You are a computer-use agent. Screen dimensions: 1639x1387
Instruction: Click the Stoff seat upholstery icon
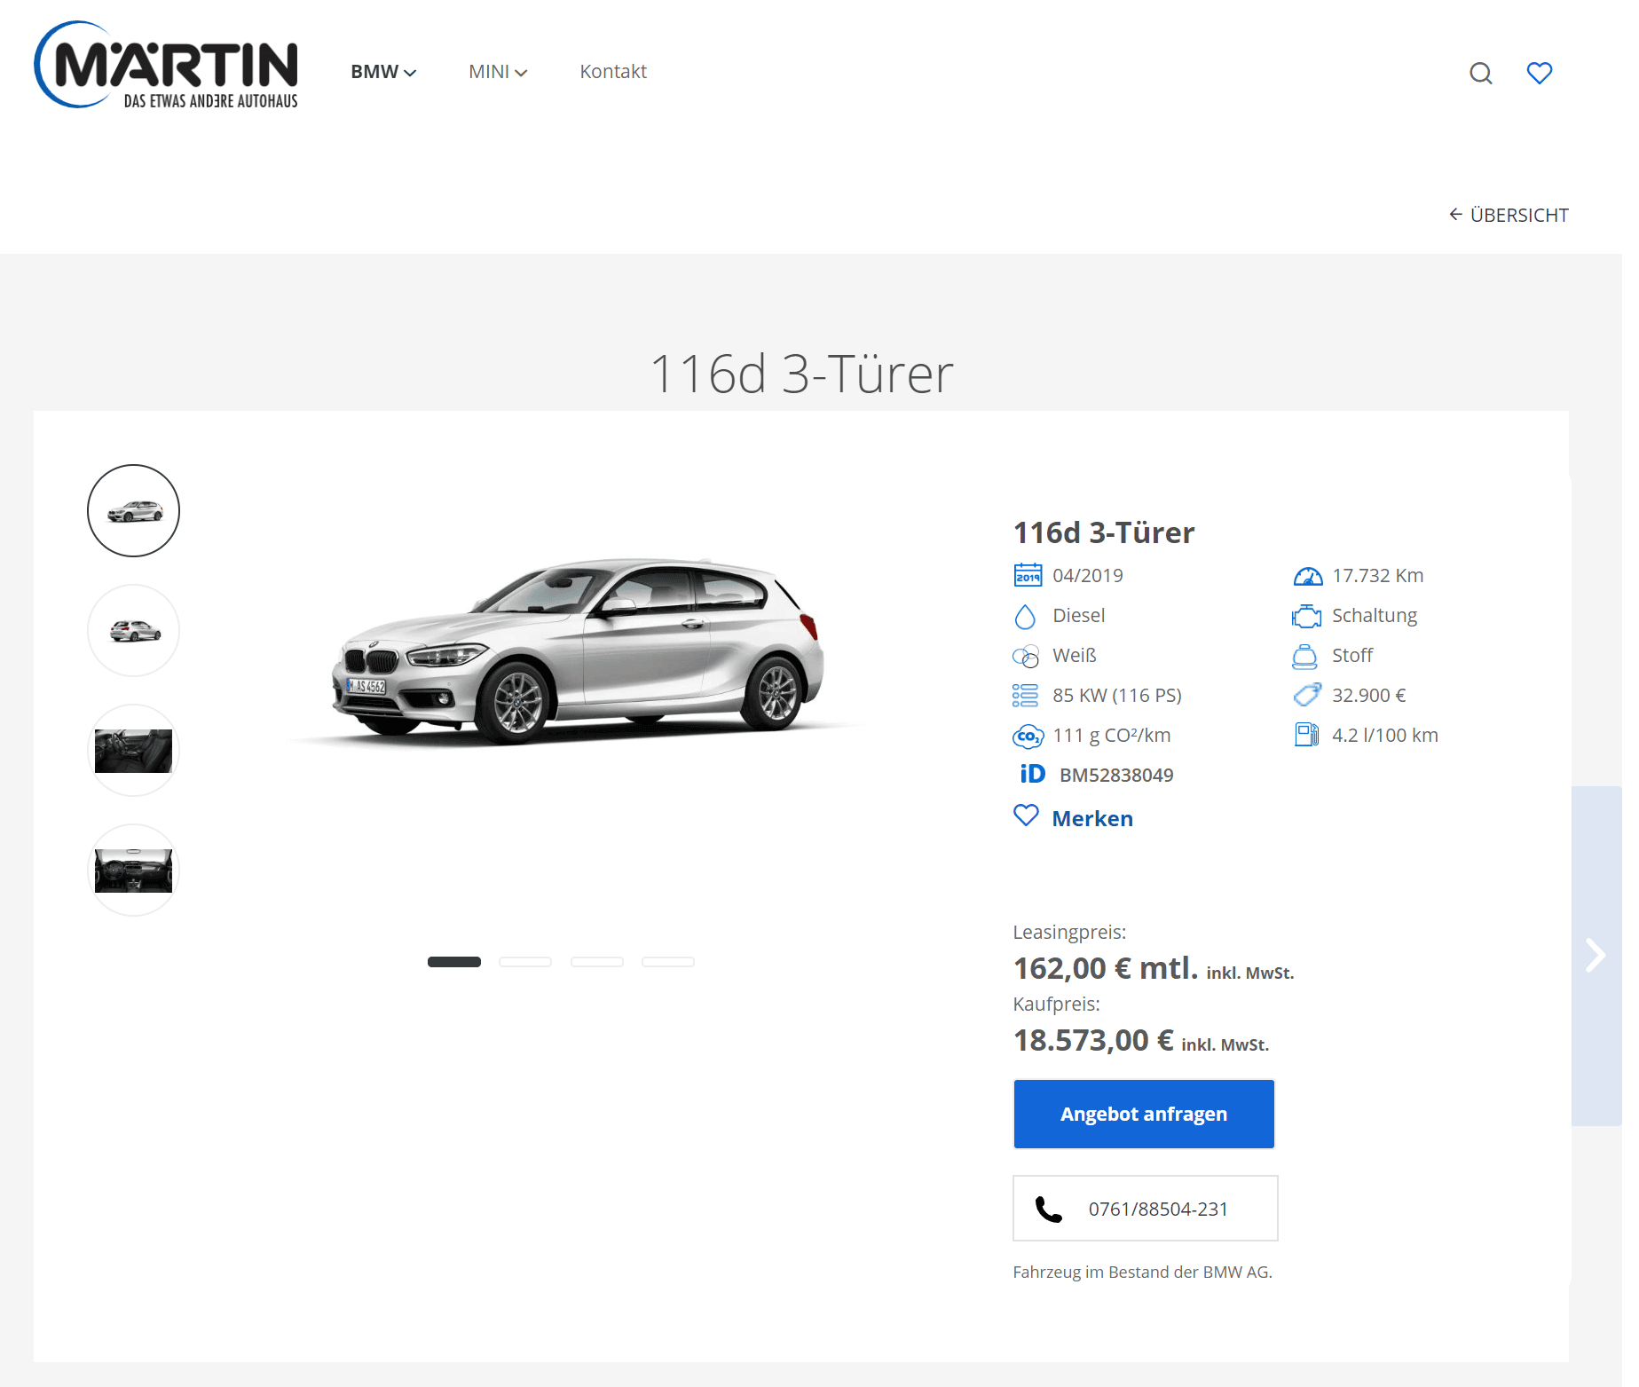click(1304, 656)
